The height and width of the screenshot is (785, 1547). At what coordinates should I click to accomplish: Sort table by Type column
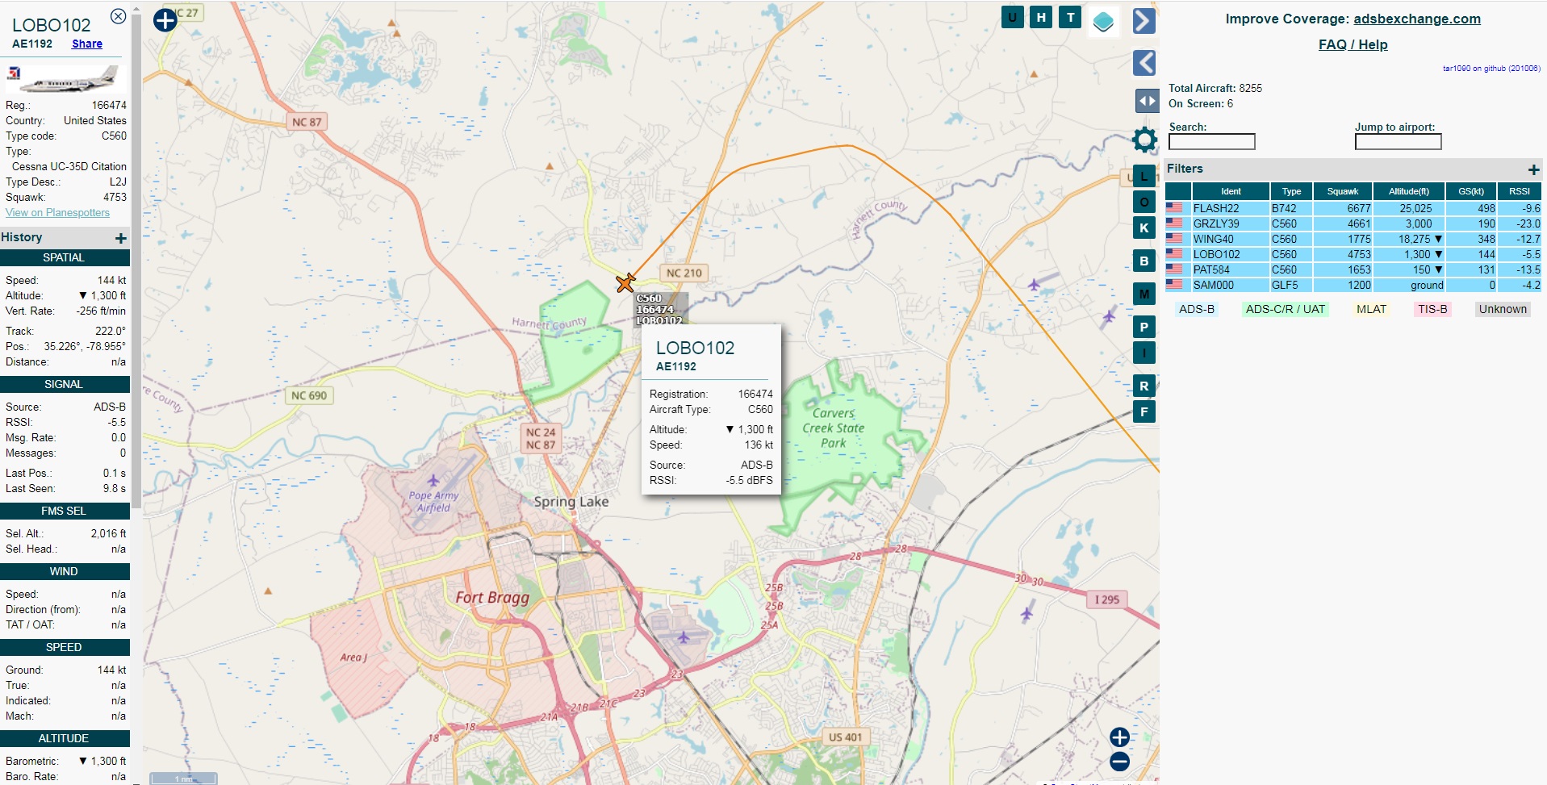[1291, 191]
